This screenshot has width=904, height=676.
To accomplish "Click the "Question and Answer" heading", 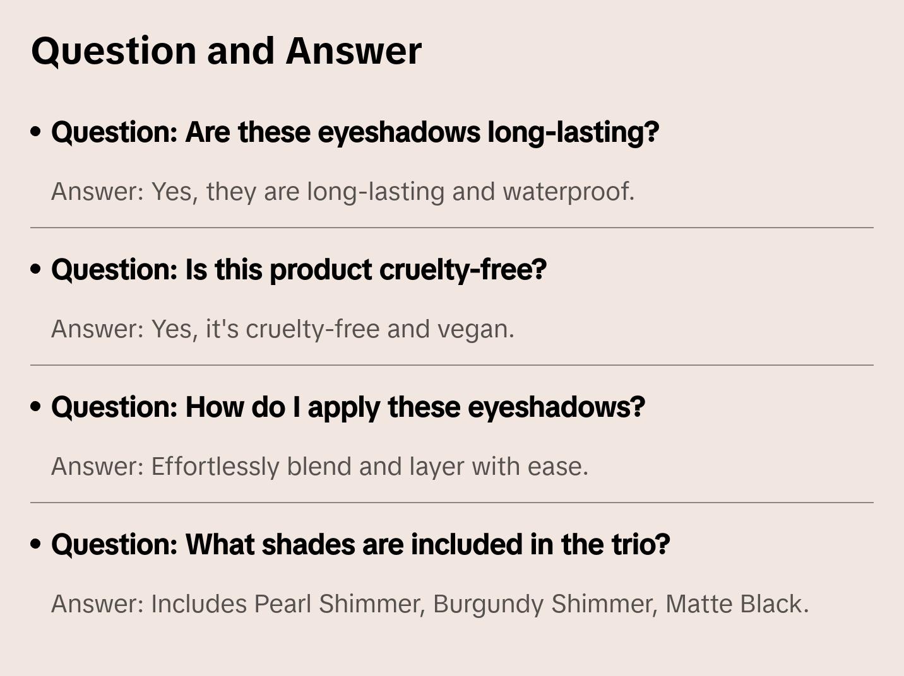I will (x=226, y=51).
